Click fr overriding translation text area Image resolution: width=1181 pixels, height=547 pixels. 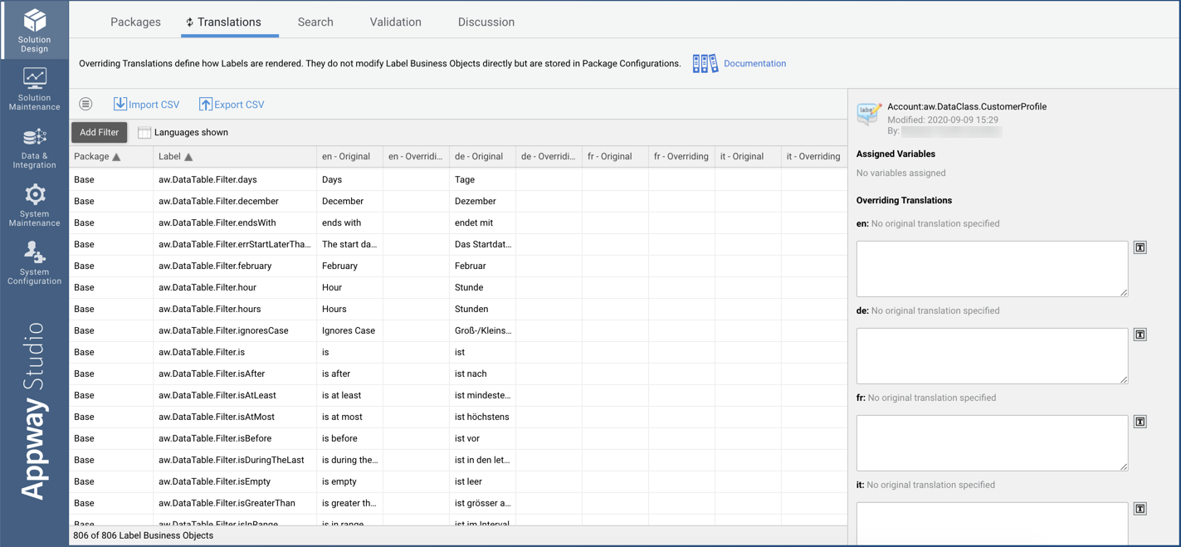pos(992,443)
